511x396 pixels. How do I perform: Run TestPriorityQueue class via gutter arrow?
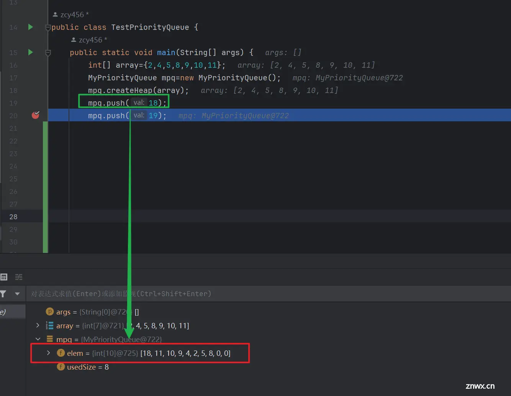pos(31,27)
